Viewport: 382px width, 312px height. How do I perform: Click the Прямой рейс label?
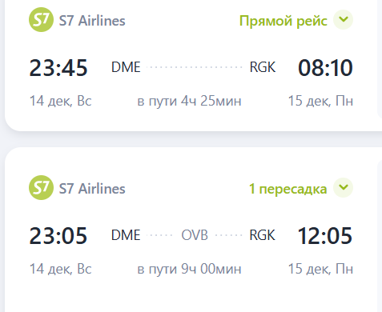283,21
